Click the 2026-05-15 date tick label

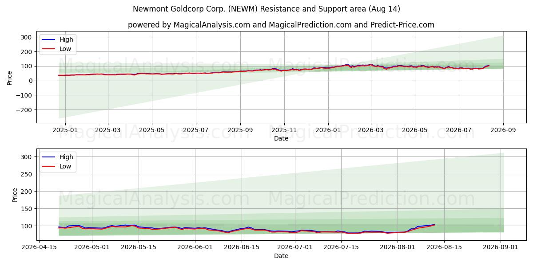pos(139,247)
